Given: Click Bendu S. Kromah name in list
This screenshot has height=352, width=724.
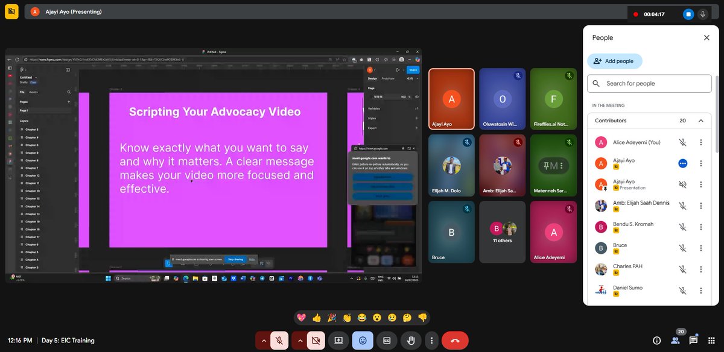Looking at the screenshot, I should (x=633, y=224).
